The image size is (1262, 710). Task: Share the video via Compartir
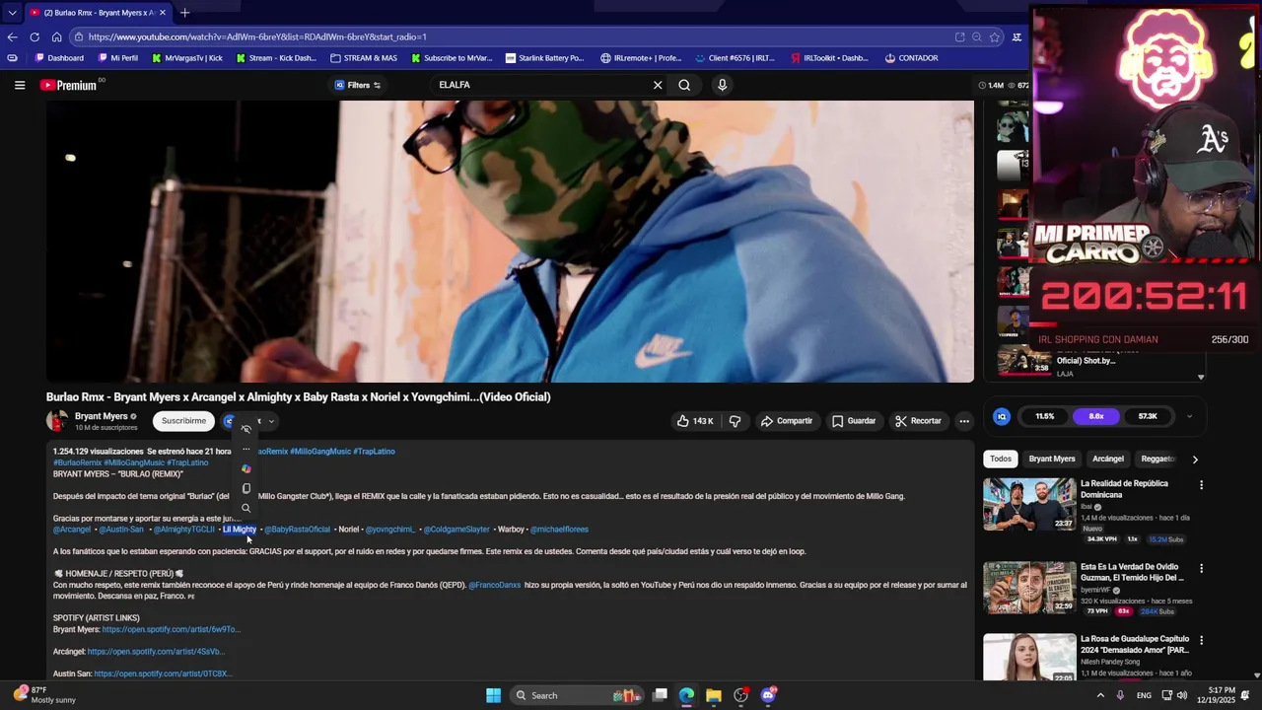click(786, 421)
